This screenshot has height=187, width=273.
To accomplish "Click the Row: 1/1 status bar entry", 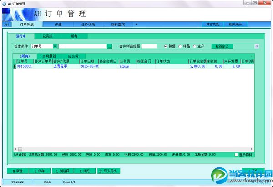I will [x=69, y=182].
